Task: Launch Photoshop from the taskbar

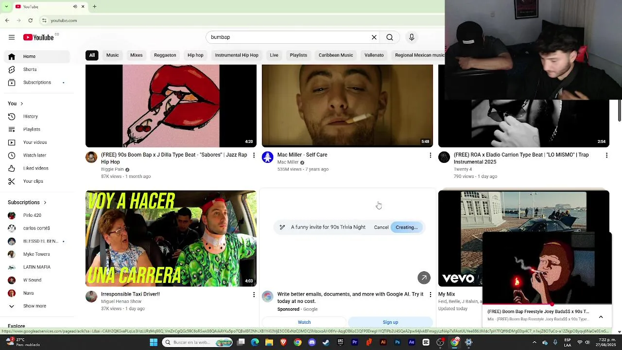Action: pyautogui.click(x=397, y=342)
